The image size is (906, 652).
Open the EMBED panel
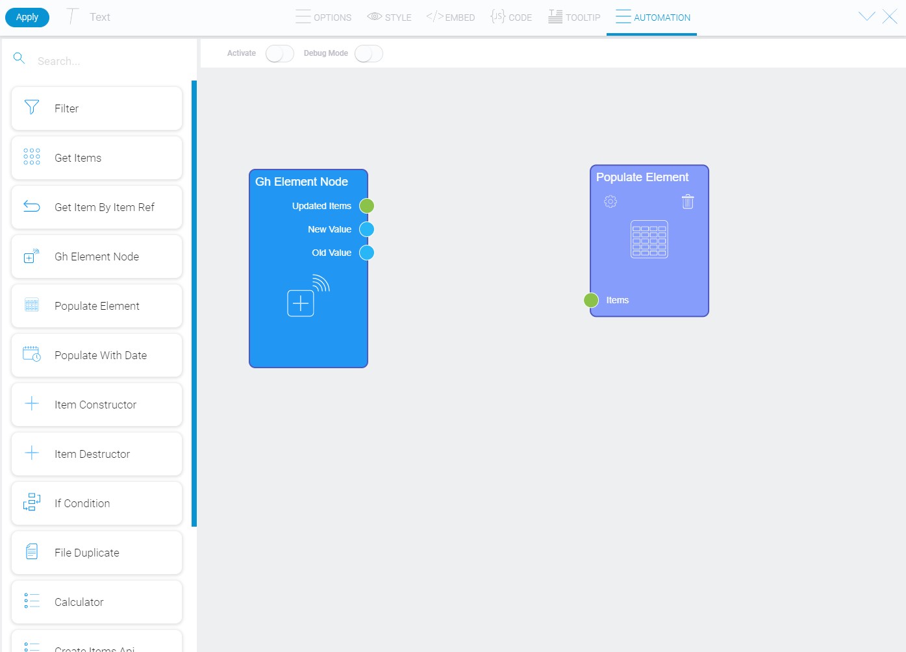[450, 17]
